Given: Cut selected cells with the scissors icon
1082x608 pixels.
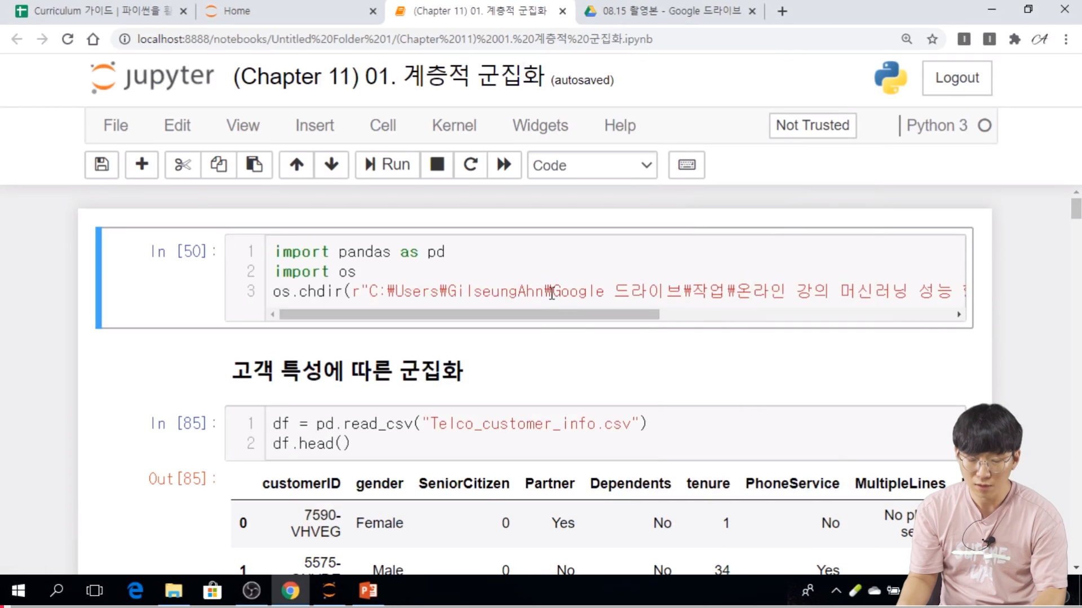Looking at the screenshot, I should coord(183,164).
